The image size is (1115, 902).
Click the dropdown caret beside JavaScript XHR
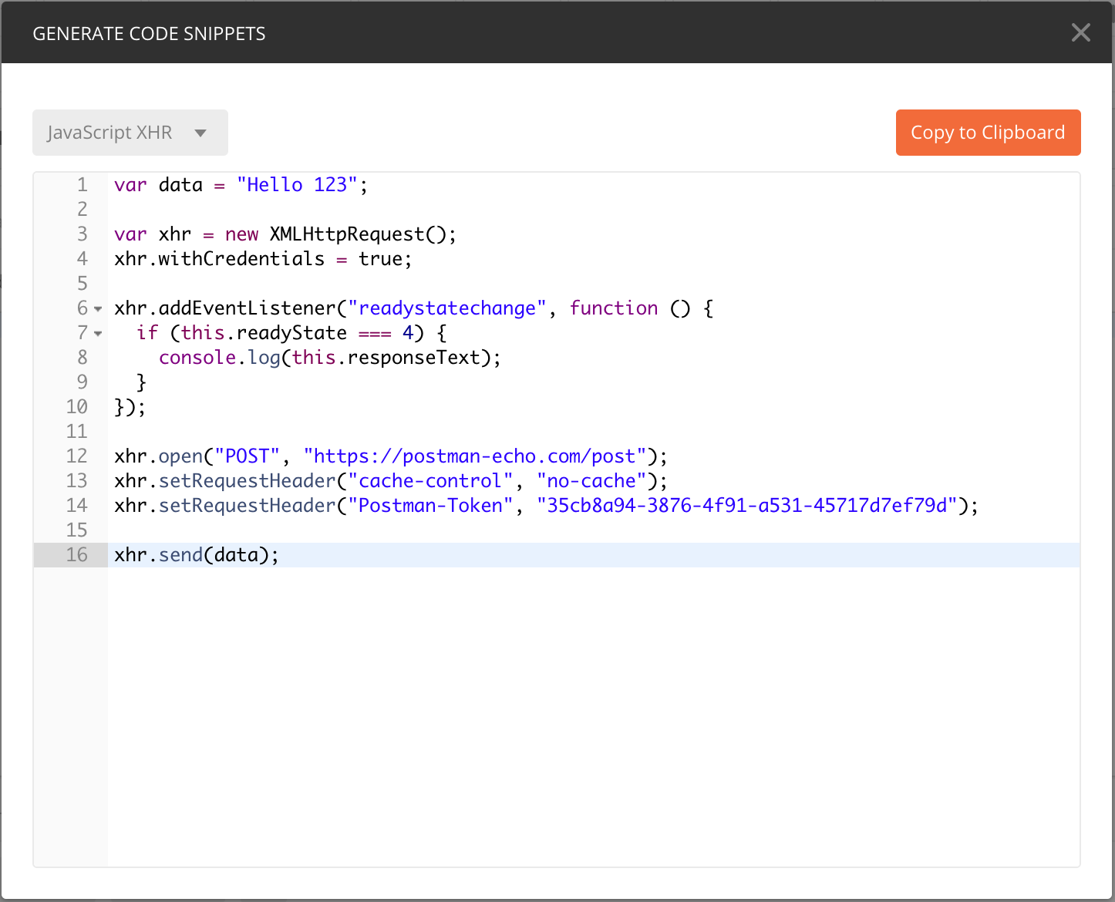201,133
